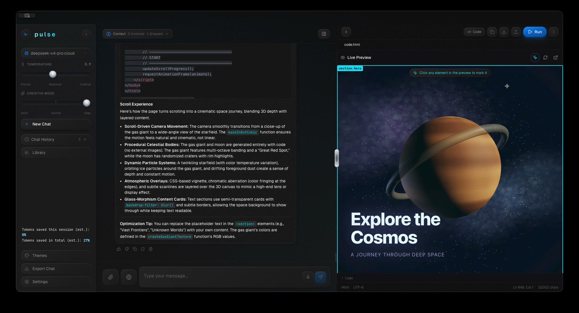The width and height of the screenshot is (579, 313).
Task: Expand the Logs panel
Action: pos(347,278)
